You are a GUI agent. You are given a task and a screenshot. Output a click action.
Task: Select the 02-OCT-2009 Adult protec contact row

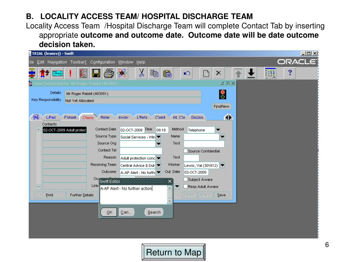(65, 130)
